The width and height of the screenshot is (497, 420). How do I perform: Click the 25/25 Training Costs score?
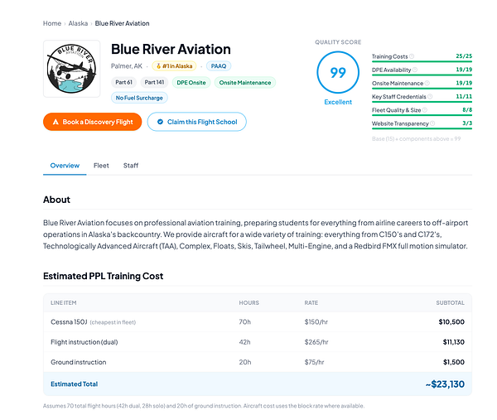click(x=464, y=56)
